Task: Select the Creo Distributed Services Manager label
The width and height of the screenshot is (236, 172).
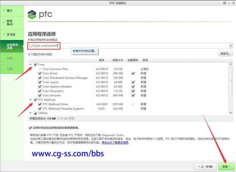Action: point(65,78)
